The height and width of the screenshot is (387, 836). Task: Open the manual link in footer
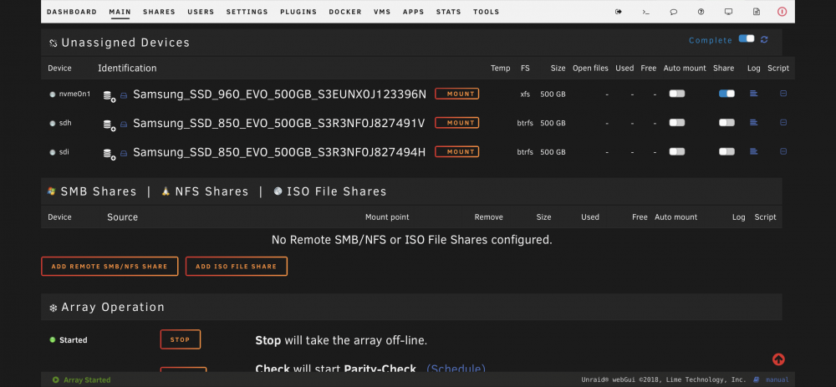[777, 380]
